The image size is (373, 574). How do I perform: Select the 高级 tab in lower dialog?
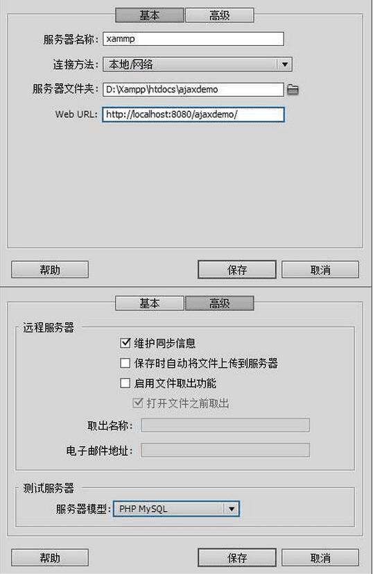point(219,303)
